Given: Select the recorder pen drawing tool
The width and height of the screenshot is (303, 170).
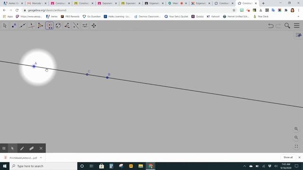Looking at the screenshot, I should tap(22, 148).
